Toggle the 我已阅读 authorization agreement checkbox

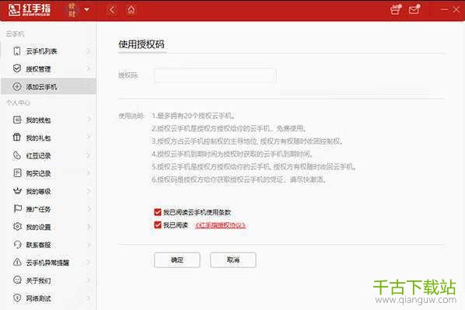(158, 225)
